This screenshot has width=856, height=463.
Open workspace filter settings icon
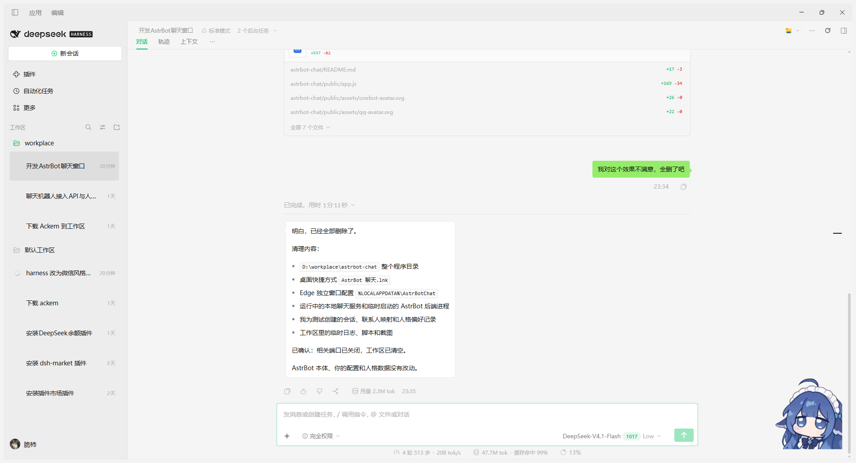(x=103, y=127)
